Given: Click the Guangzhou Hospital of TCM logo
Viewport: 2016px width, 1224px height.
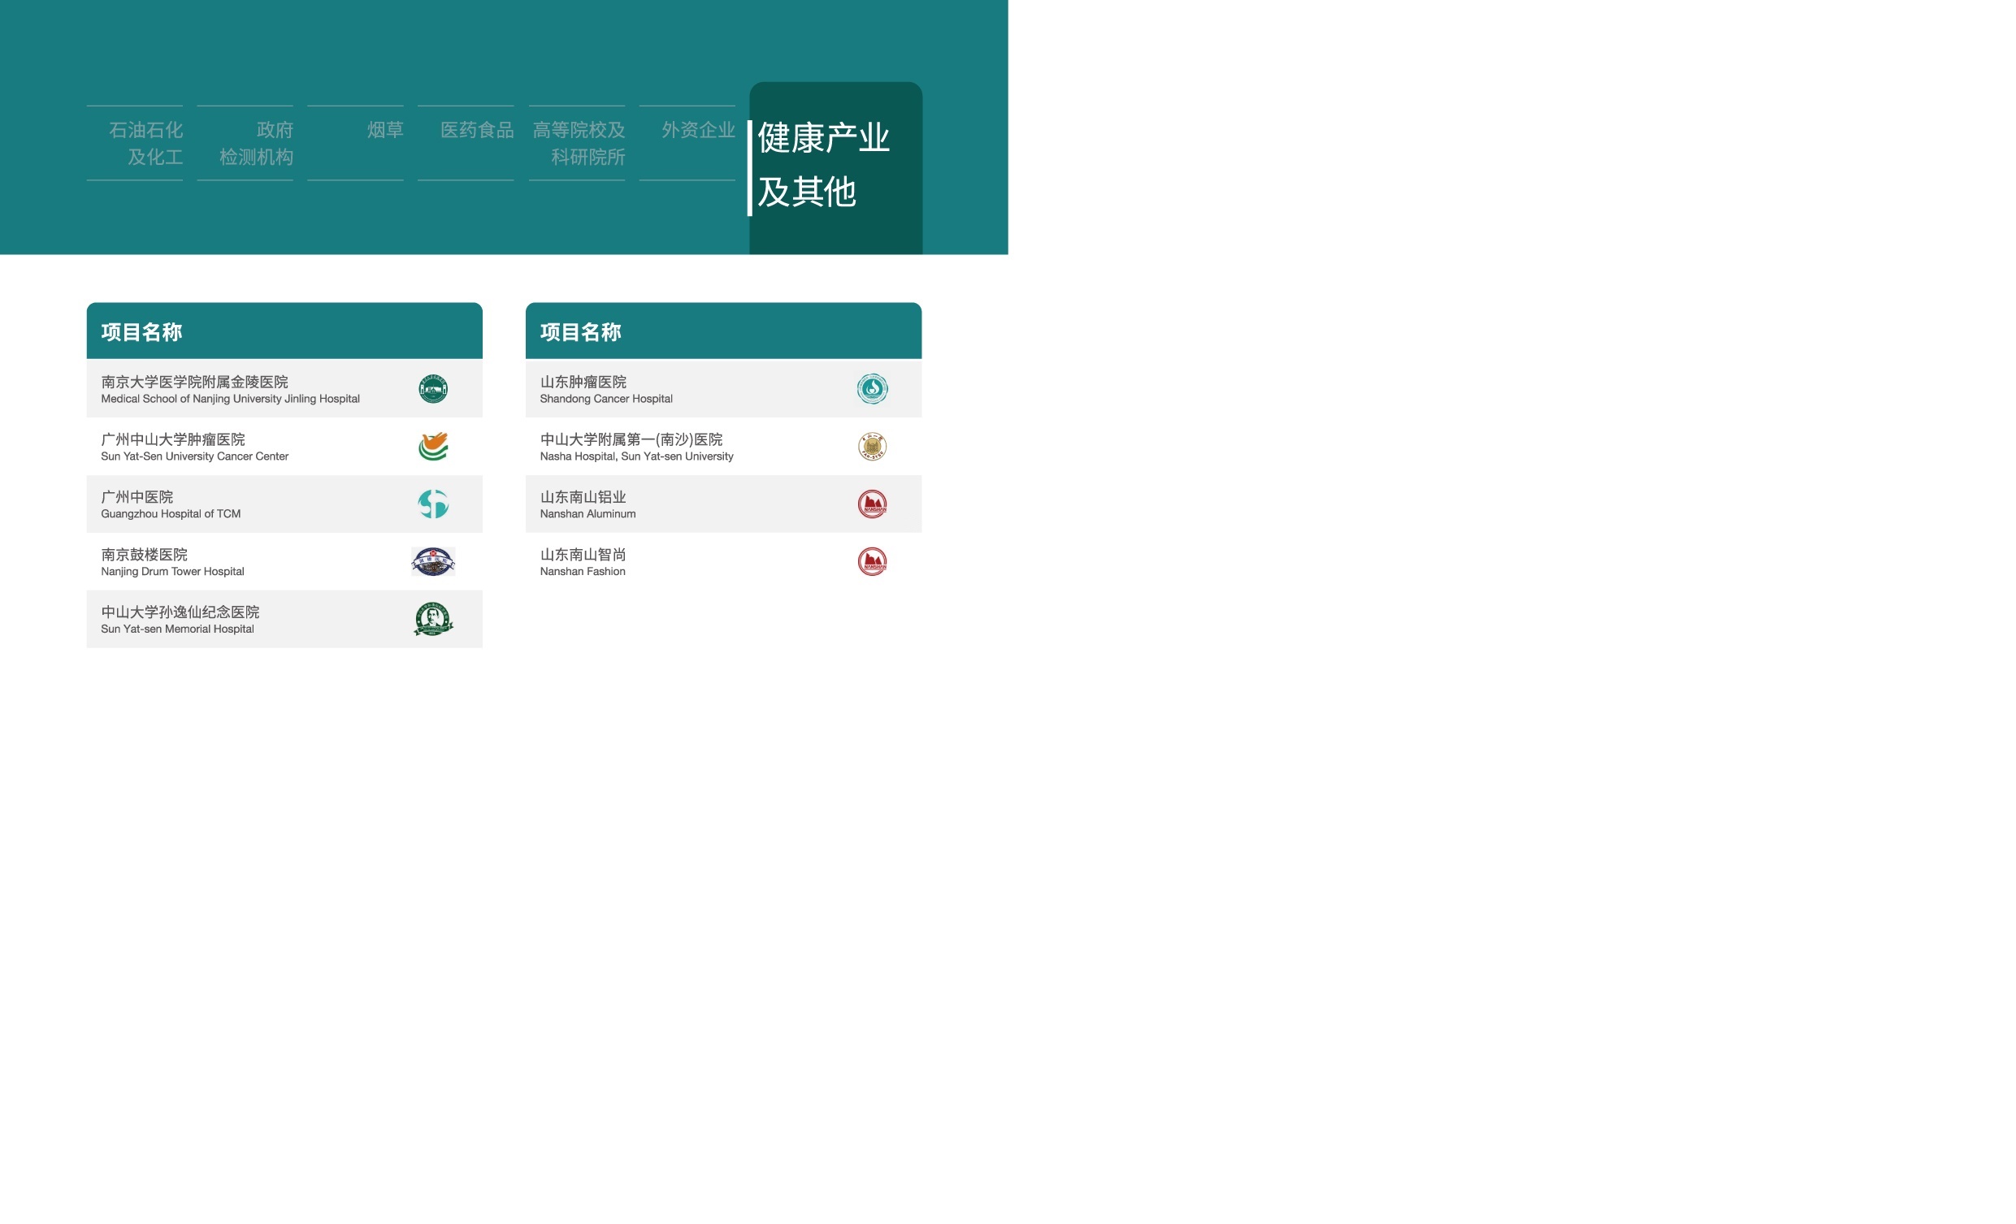Looking at the screenshot, I should click(433, 504).
